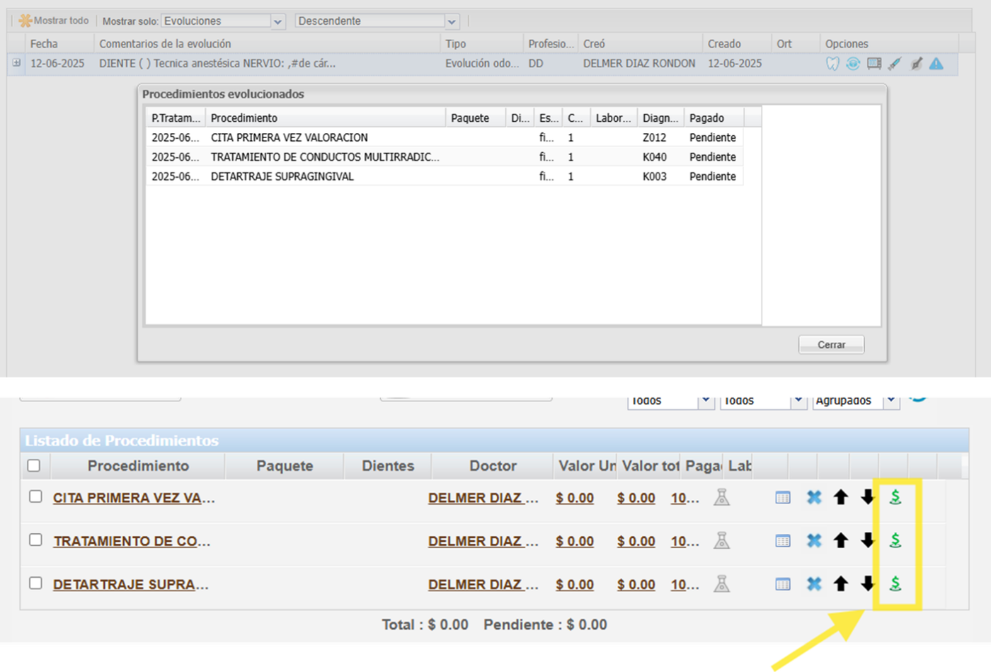Click the syringe icon in the evolution row
This screenshot has height=672, width=991.
(x=895, y=64)
